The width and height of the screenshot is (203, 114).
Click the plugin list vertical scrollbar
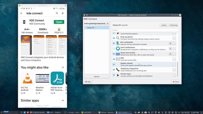tap(177, 69)
